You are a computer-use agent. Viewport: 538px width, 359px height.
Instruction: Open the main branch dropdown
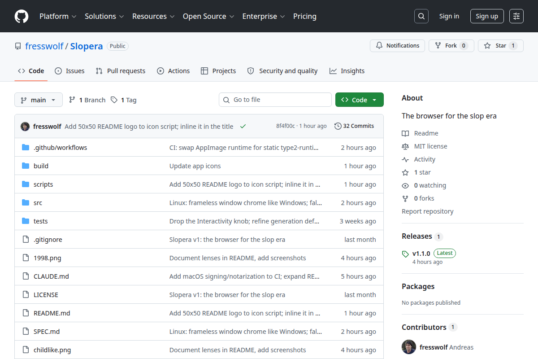tap(39, 100)
